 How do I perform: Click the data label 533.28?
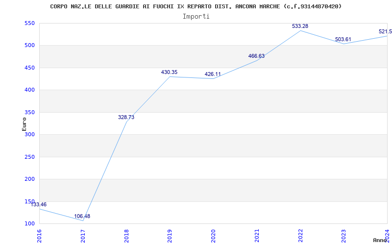[300, 26]
